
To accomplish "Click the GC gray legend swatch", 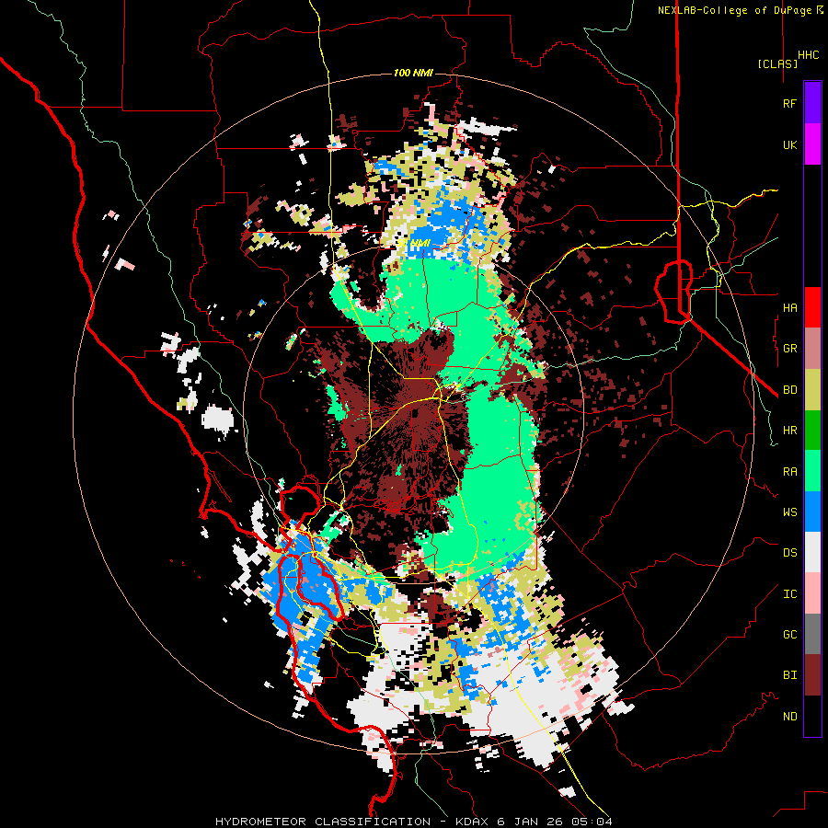I will (812, 634).
